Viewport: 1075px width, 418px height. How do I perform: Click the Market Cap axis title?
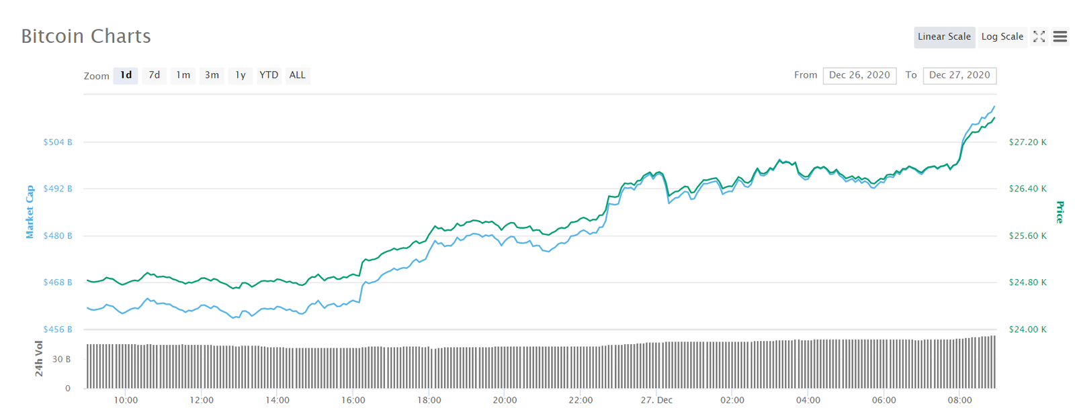30,212
